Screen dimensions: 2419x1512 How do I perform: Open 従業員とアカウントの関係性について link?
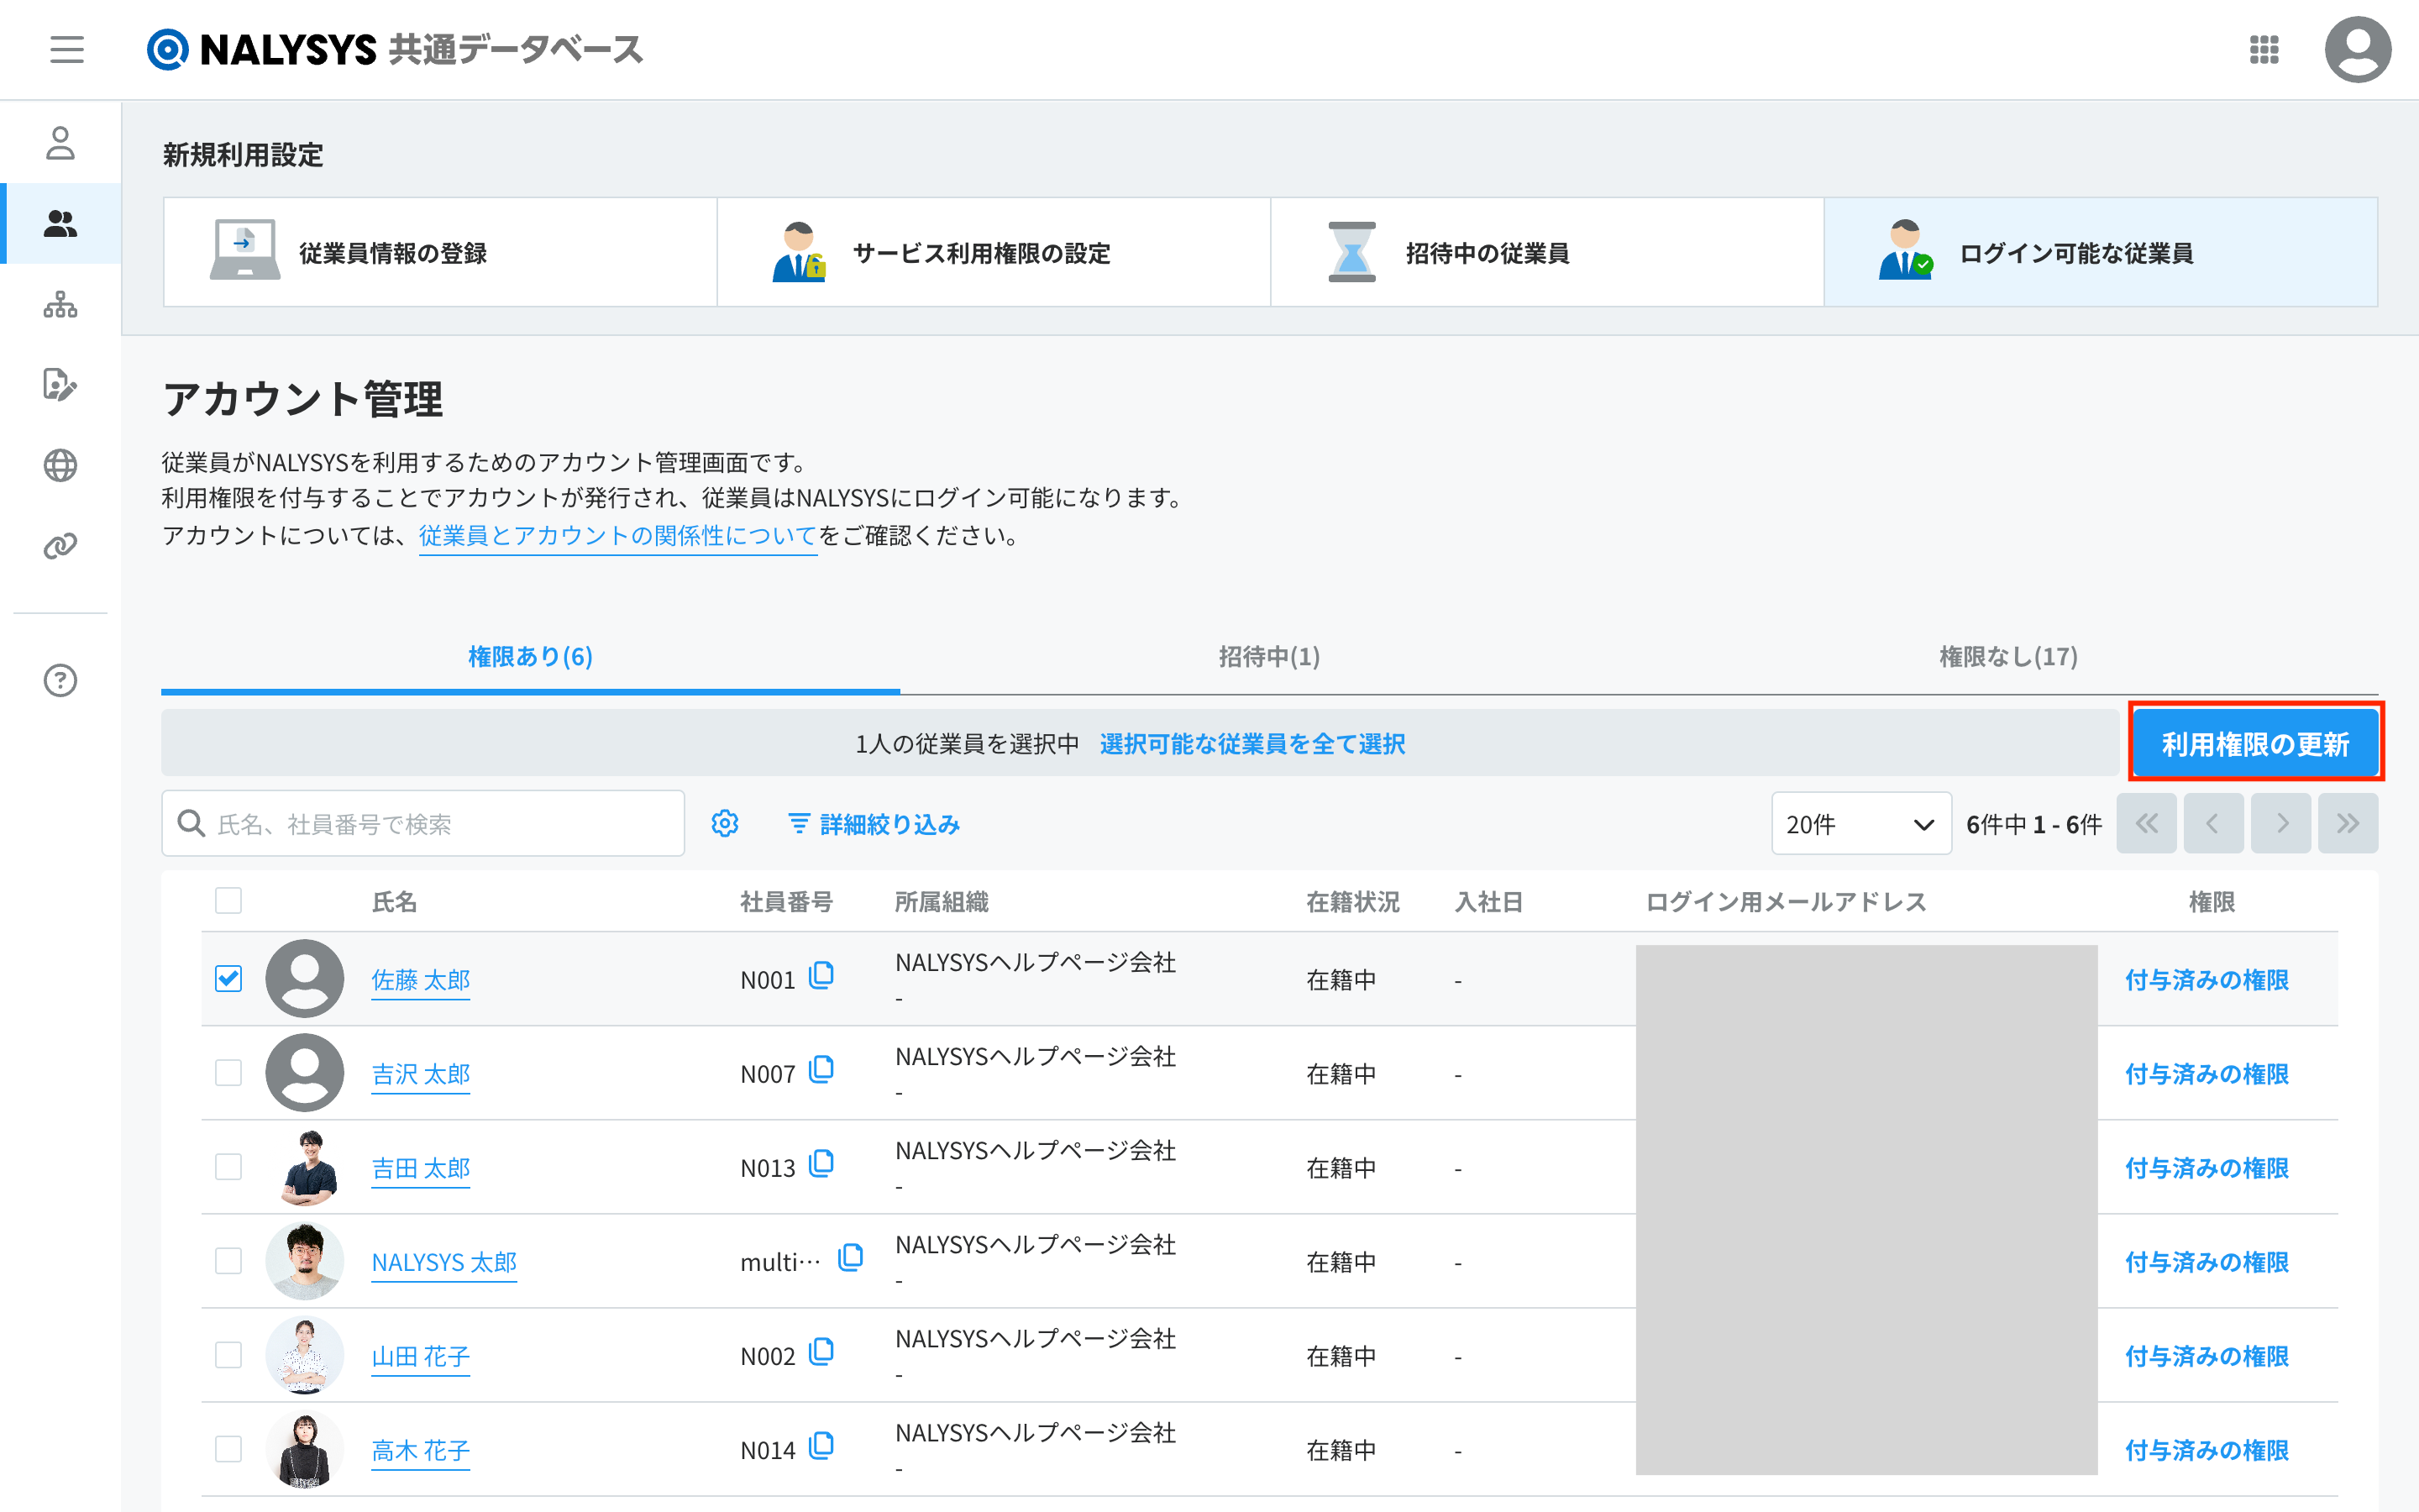tap(617, 536)
